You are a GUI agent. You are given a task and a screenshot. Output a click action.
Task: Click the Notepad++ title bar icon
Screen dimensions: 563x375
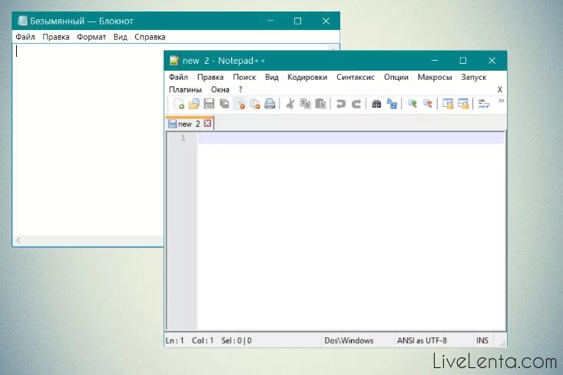[x=174, y=61]
